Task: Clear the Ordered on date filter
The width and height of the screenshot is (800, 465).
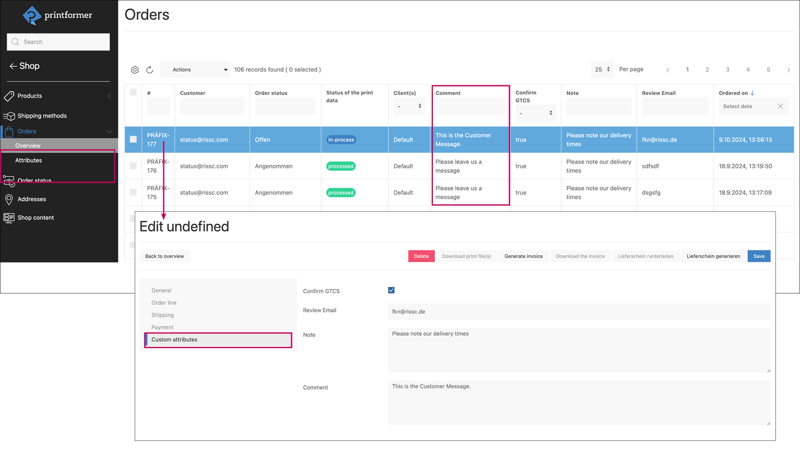Action: click(780, 107)
